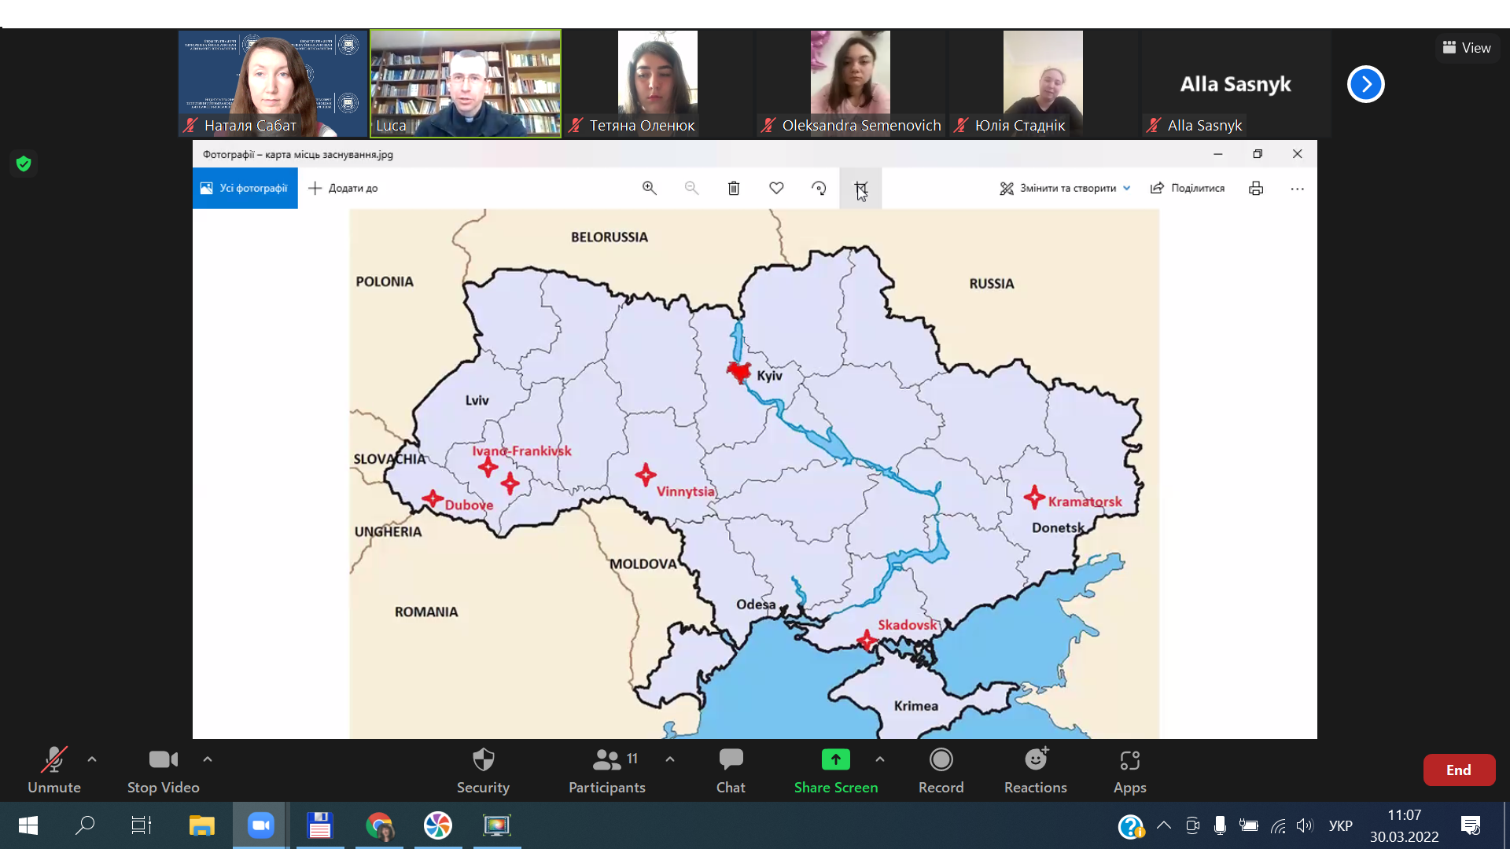Open the Chat panel
Screen dimensions: 1510x849
click(x=731, y=770)
